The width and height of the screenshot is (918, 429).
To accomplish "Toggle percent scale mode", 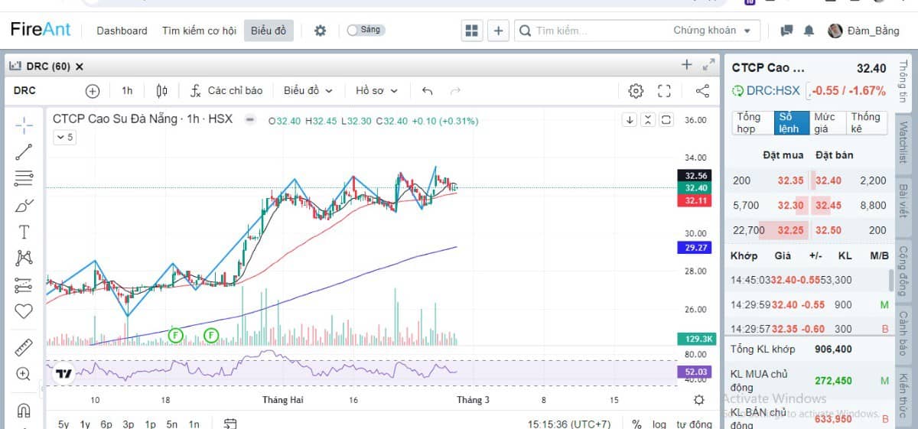I will [x=636, y=424].
